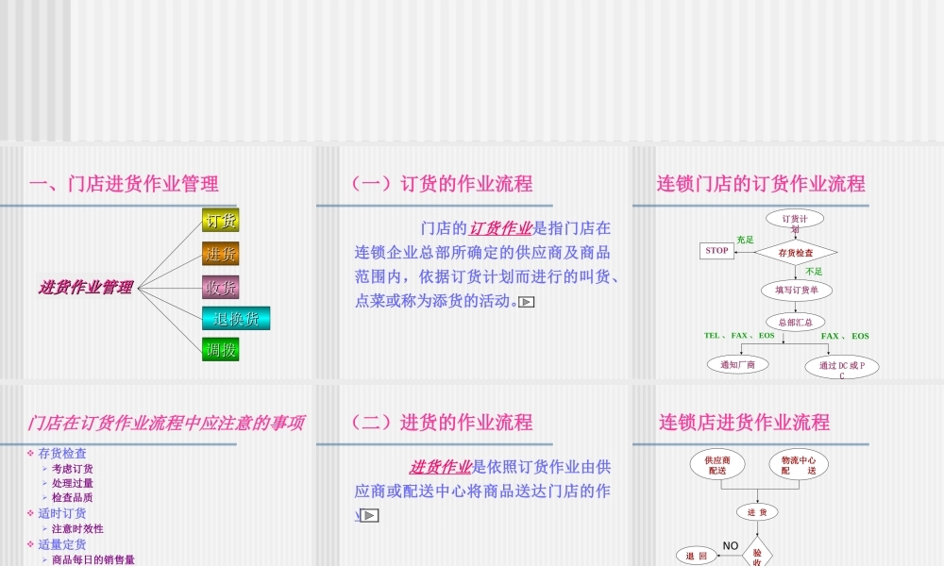
Task: Select the TEL、FAX、EOS label
Action: coord(739,336)
